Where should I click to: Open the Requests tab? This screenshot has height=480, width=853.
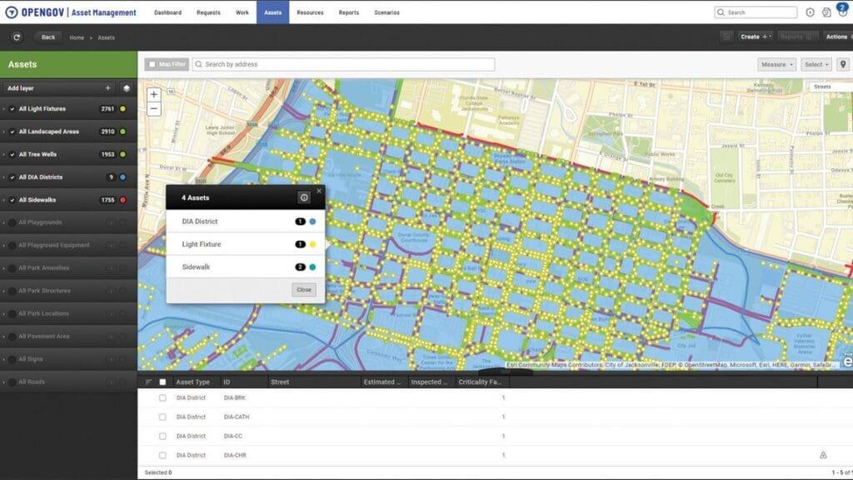[208, 12]
